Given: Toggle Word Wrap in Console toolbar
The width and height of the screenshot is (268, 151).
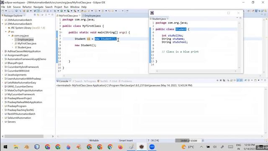Looking at the screenshot, I should (x=234, y=80).
